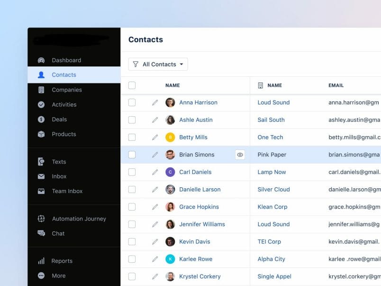Open Anna Harrison contact link
The height and width of the screenshot is (286, 381).
tap(198, 102)
